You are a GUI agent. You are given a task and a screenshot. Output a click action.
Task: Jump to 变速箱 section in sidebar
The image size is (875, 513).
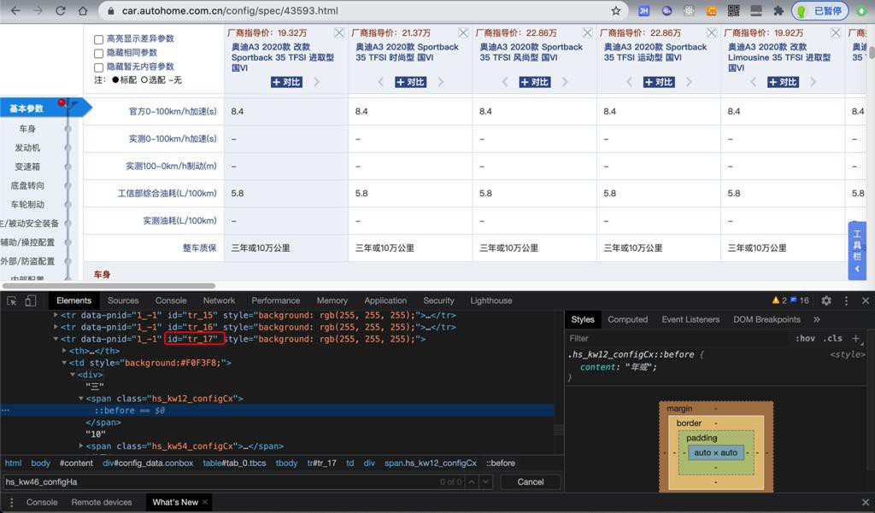[26, 166]
